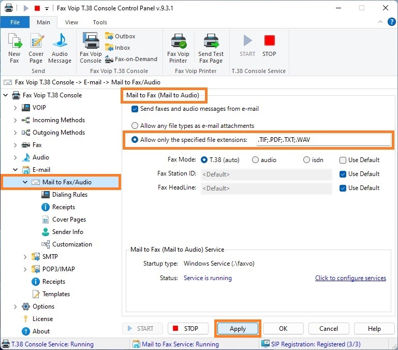Screen dimensions: 398x350
Task: Select Cover Pages tree item
Action: click(69, 220)
